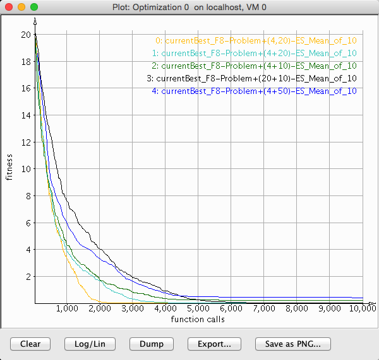Select legend entry 3 for (20+10)-ES

(252, 78)
